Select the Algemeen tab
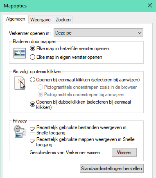Viewport: 156px width, 178px height. coord(16,19)
